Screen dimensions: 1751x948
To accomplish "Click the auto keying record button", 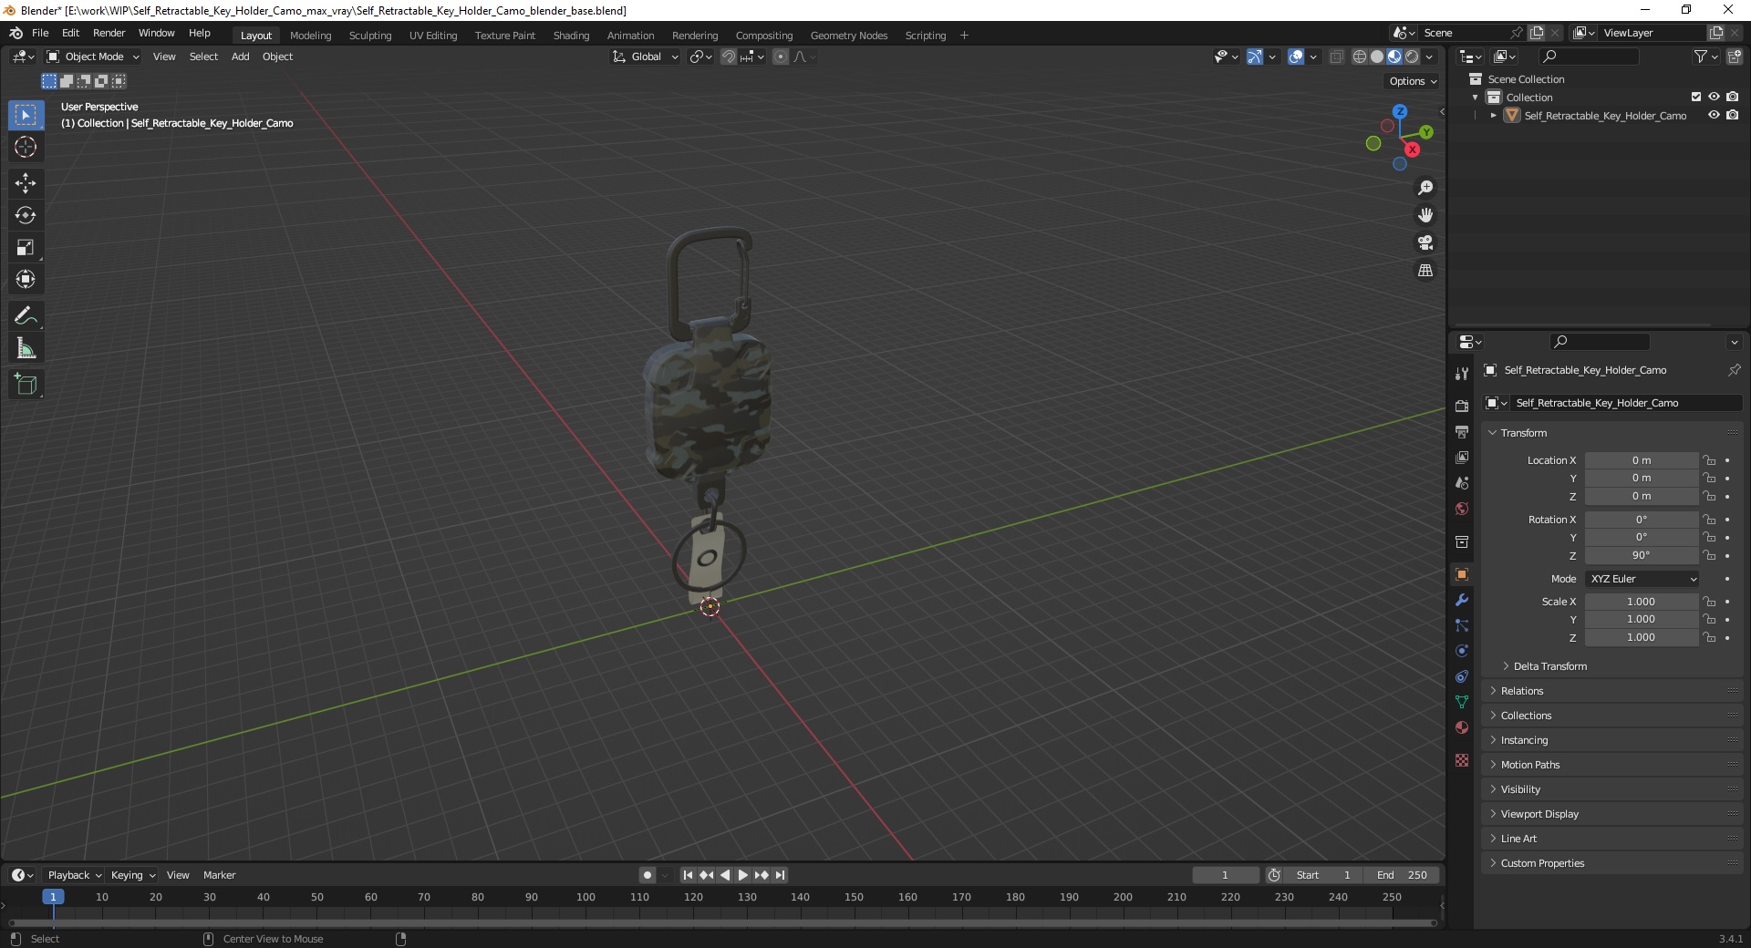I will (648, 875).
